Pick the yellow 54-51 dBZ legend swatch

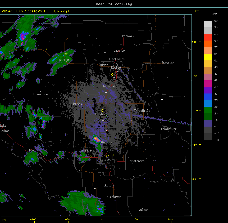[208, 57]
